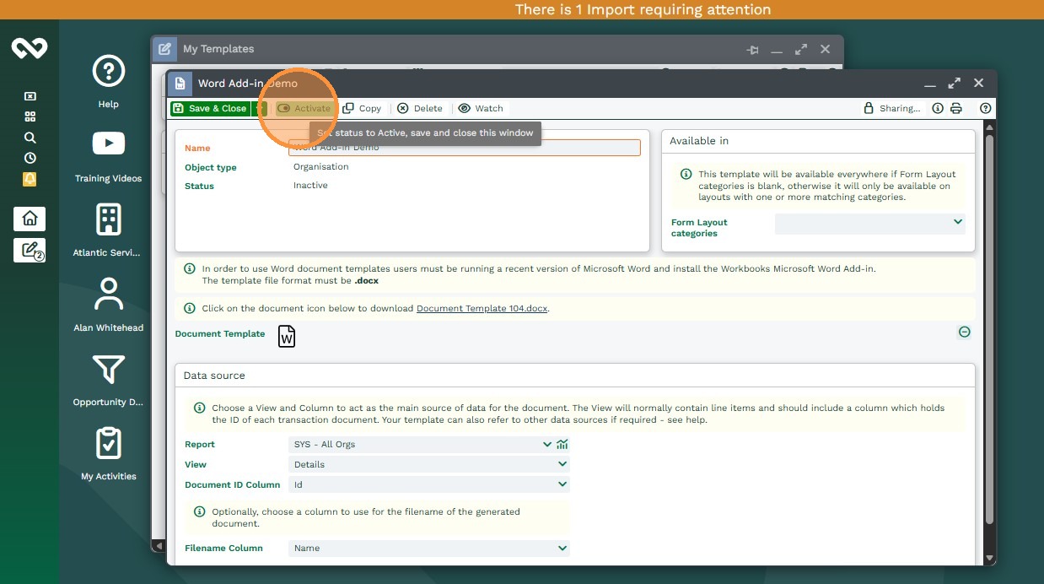Collapse the Document Template section
The width and height of the screenshot is (1044, 584).
pyautogui.click(x=964, y=332)
